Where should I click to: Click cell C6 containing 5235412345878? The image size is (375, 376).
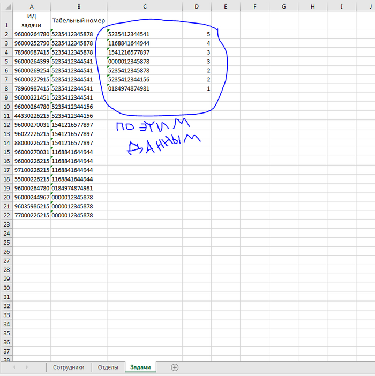pyautogui.click(x=145, y=71)
